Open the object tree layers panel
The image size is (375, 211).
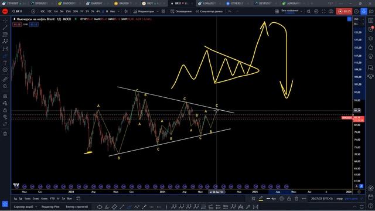371,38
